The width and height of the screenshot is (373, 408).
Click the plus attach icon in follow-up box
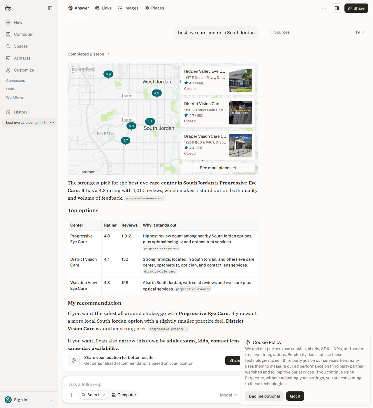[71, 395]
